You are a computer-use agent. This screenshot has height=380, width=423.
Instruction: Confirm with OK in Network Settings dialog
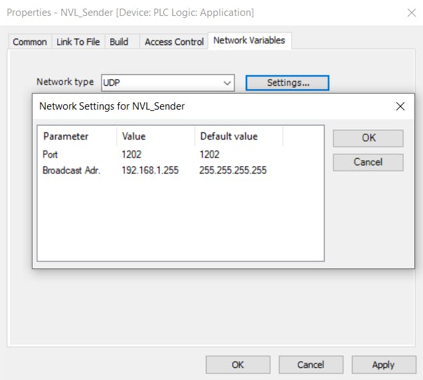[368, 138]
